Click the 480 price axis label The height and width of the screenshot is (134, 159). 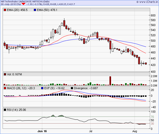(x=153, y=46)
